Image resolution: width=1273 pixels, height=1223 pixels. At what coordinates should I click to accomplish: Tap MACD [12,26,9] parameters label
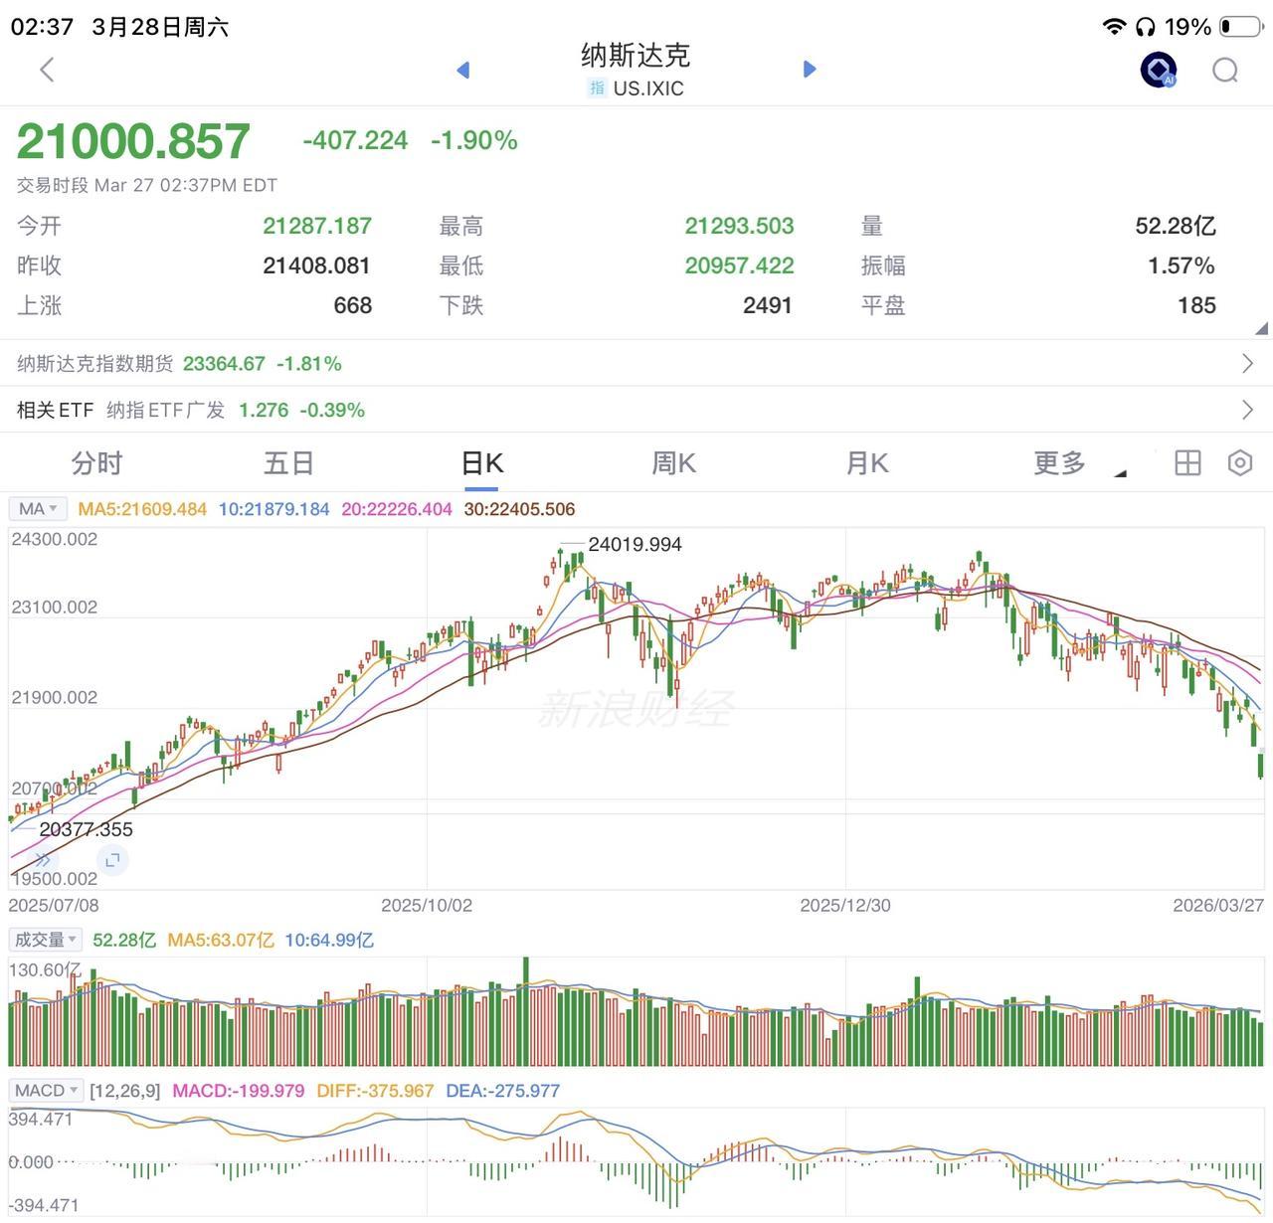(x=124, y=1091)
